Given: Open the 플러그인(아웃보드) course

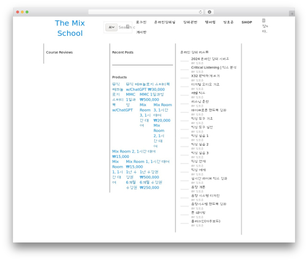Looking at the screenshot, I should coord(206,222).
